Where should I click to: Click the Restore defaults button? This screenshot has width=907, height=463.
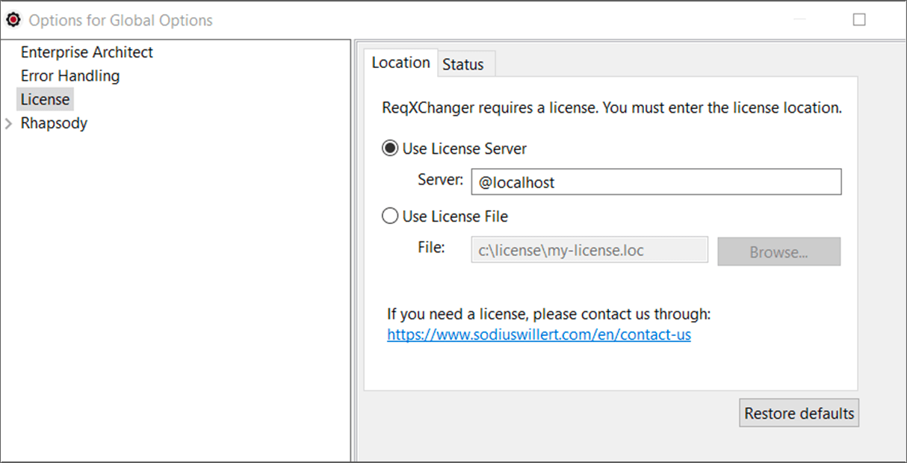799,412
